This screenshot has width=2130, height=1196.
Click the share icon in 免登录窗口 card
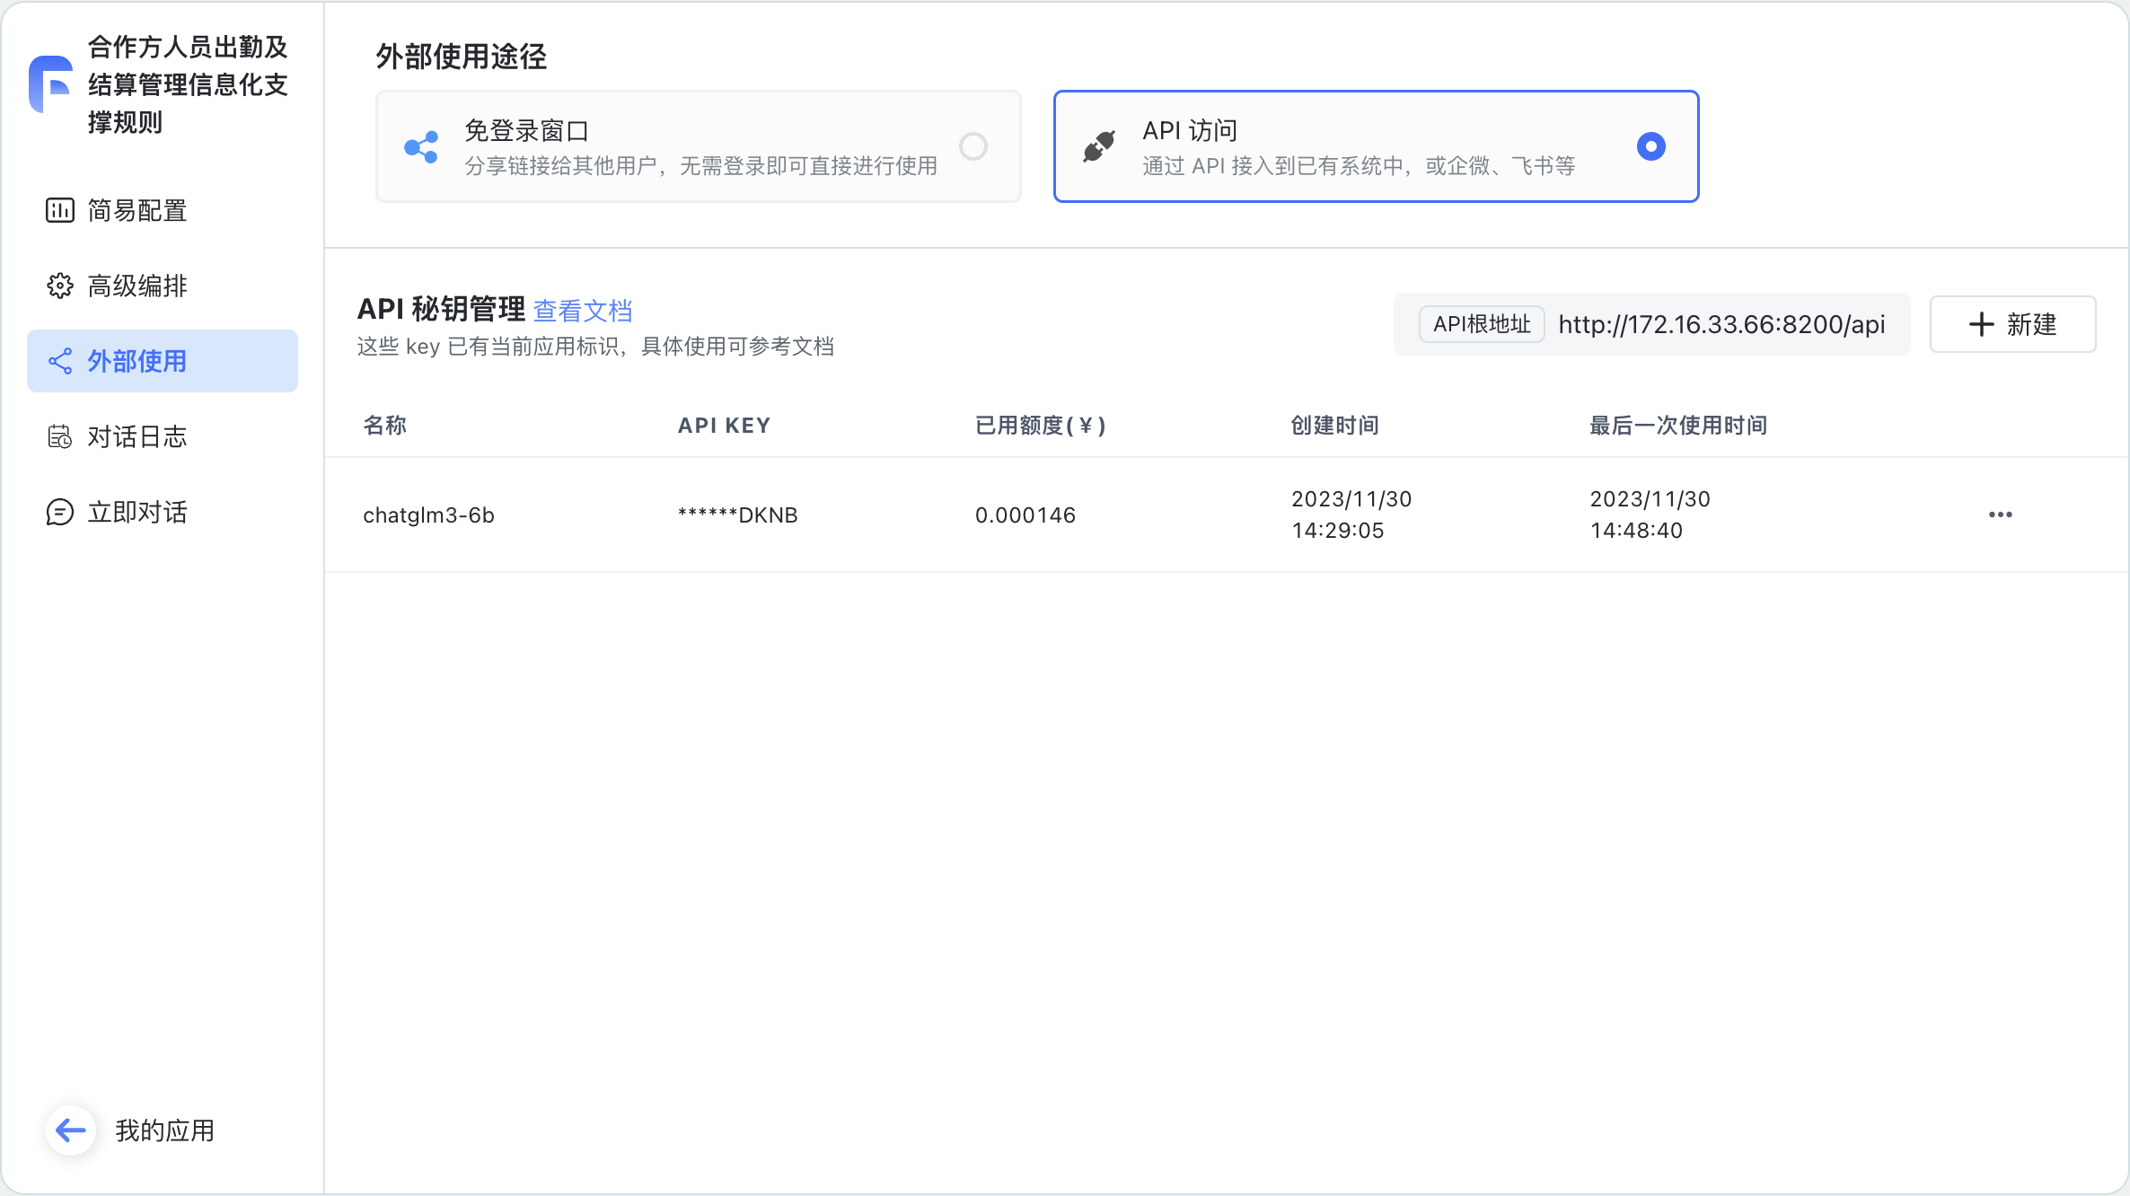(421, 146)
